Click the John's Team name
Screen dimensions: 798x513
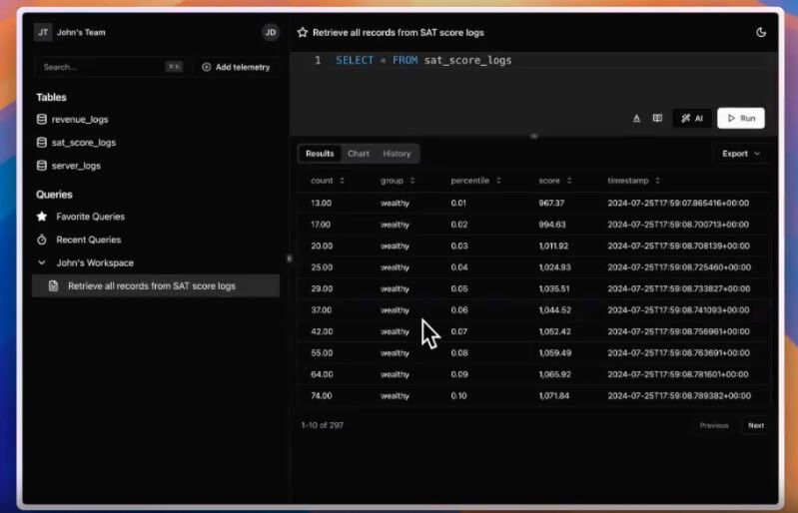[81, 33]
